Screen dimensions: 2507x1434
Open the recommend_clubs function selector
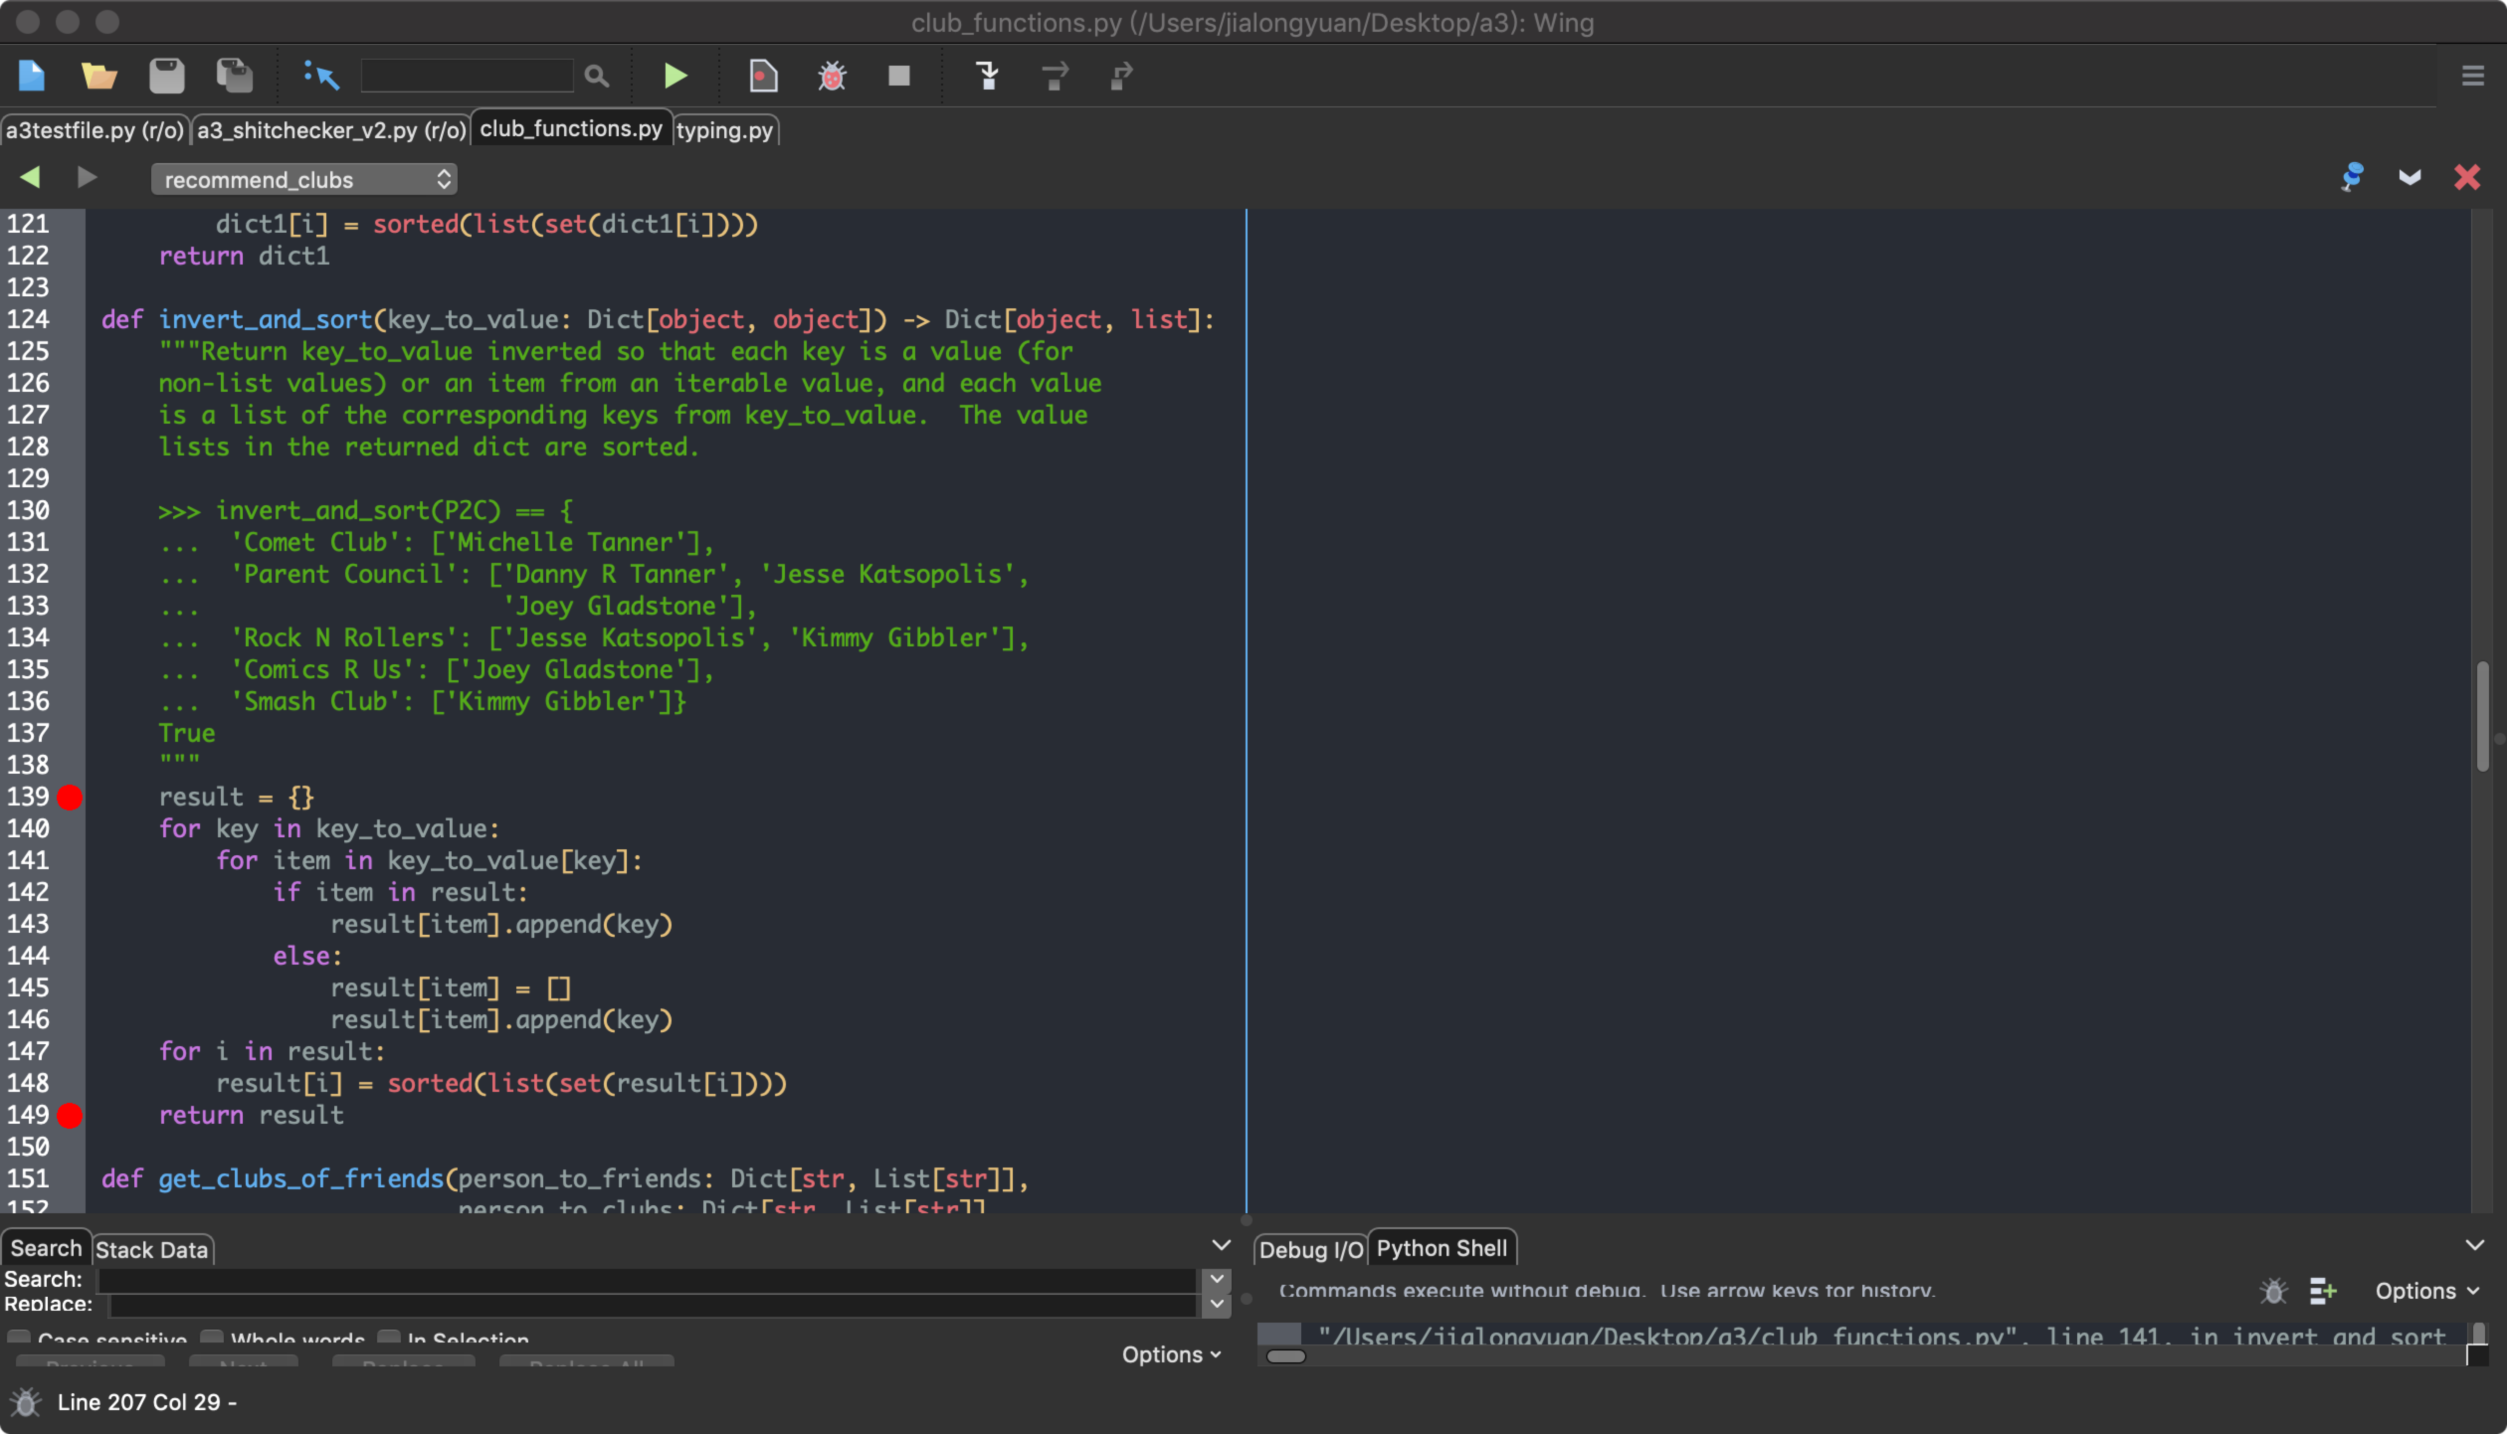point(304,179)
